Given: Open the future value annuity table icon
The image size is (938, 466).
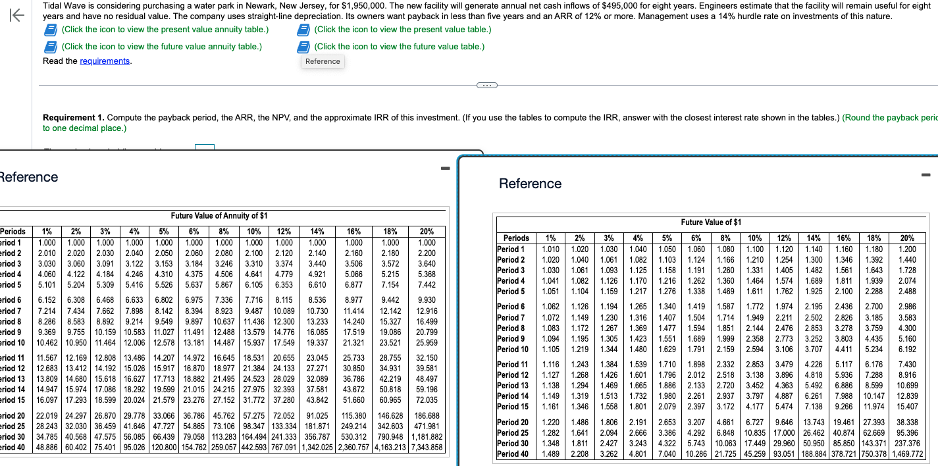Looking at the screenshot, I should point(50,47).
